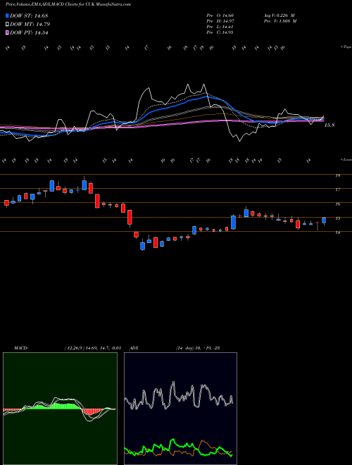Click the 'ADX' panel heading
352x465 pixels.
point(134,348)
